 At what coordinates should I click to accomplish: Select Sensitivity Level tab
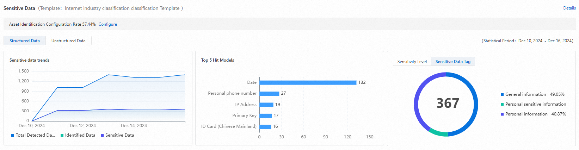pos(412,62)
